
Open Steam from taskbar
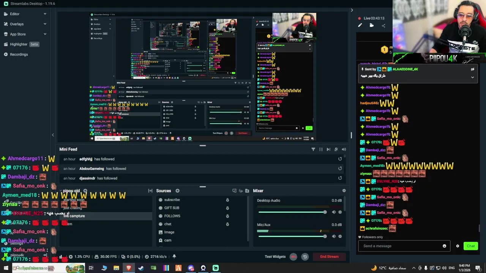pos(141,268)
